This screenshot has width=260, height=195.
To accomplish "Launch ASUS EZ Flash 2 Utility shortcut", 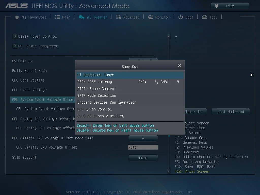I will tap(130, 116).
